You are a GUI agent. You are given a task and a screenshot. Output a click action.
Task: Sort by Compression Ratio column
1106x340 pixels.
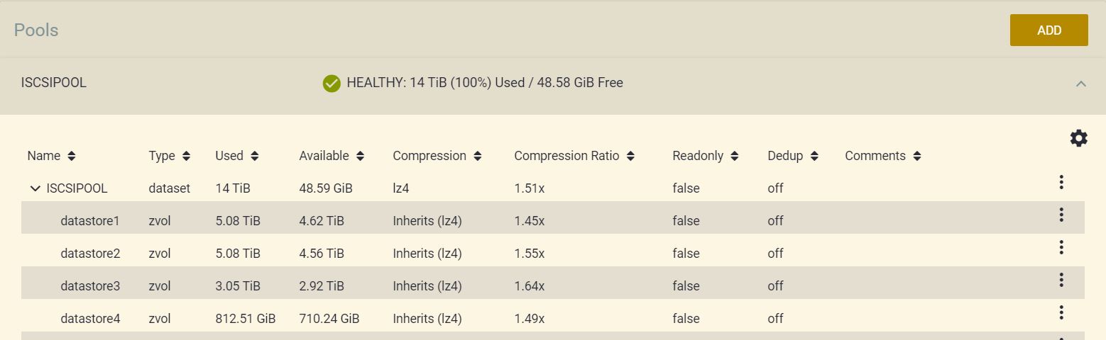point(574,156)
